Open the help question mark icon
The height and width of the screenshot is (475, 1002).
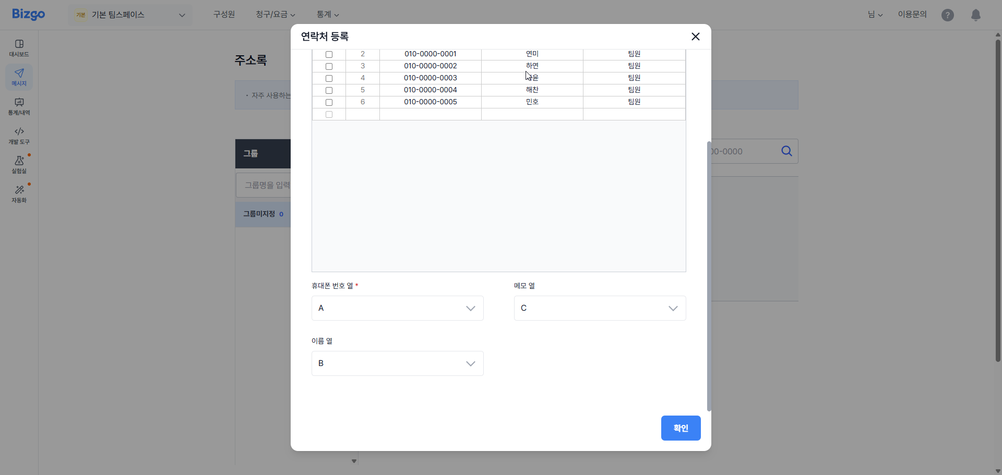click(947, 15)
